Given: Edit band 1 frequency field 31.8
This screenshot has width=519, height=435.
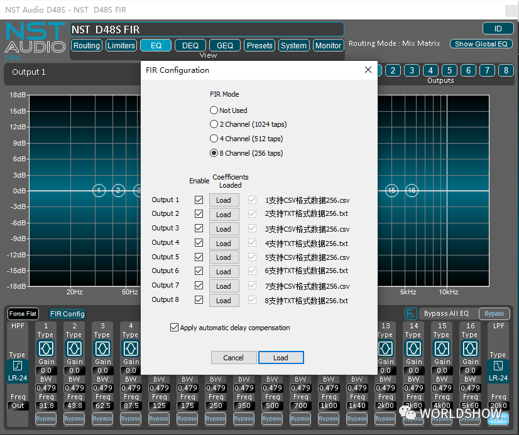Looking at the screenshot, I should coord(46,405).
